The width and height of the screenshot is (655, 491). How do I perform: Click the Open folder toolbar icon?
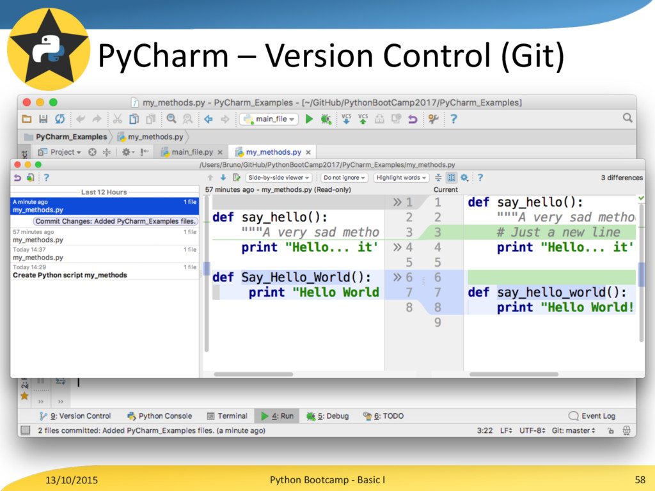(27, 119)
